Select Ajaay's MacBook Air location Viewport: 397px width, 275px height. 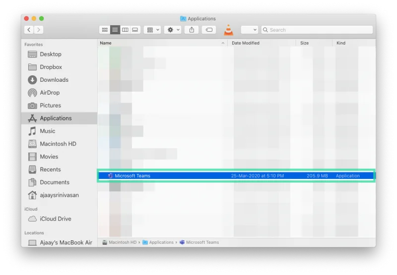[59, 243]
